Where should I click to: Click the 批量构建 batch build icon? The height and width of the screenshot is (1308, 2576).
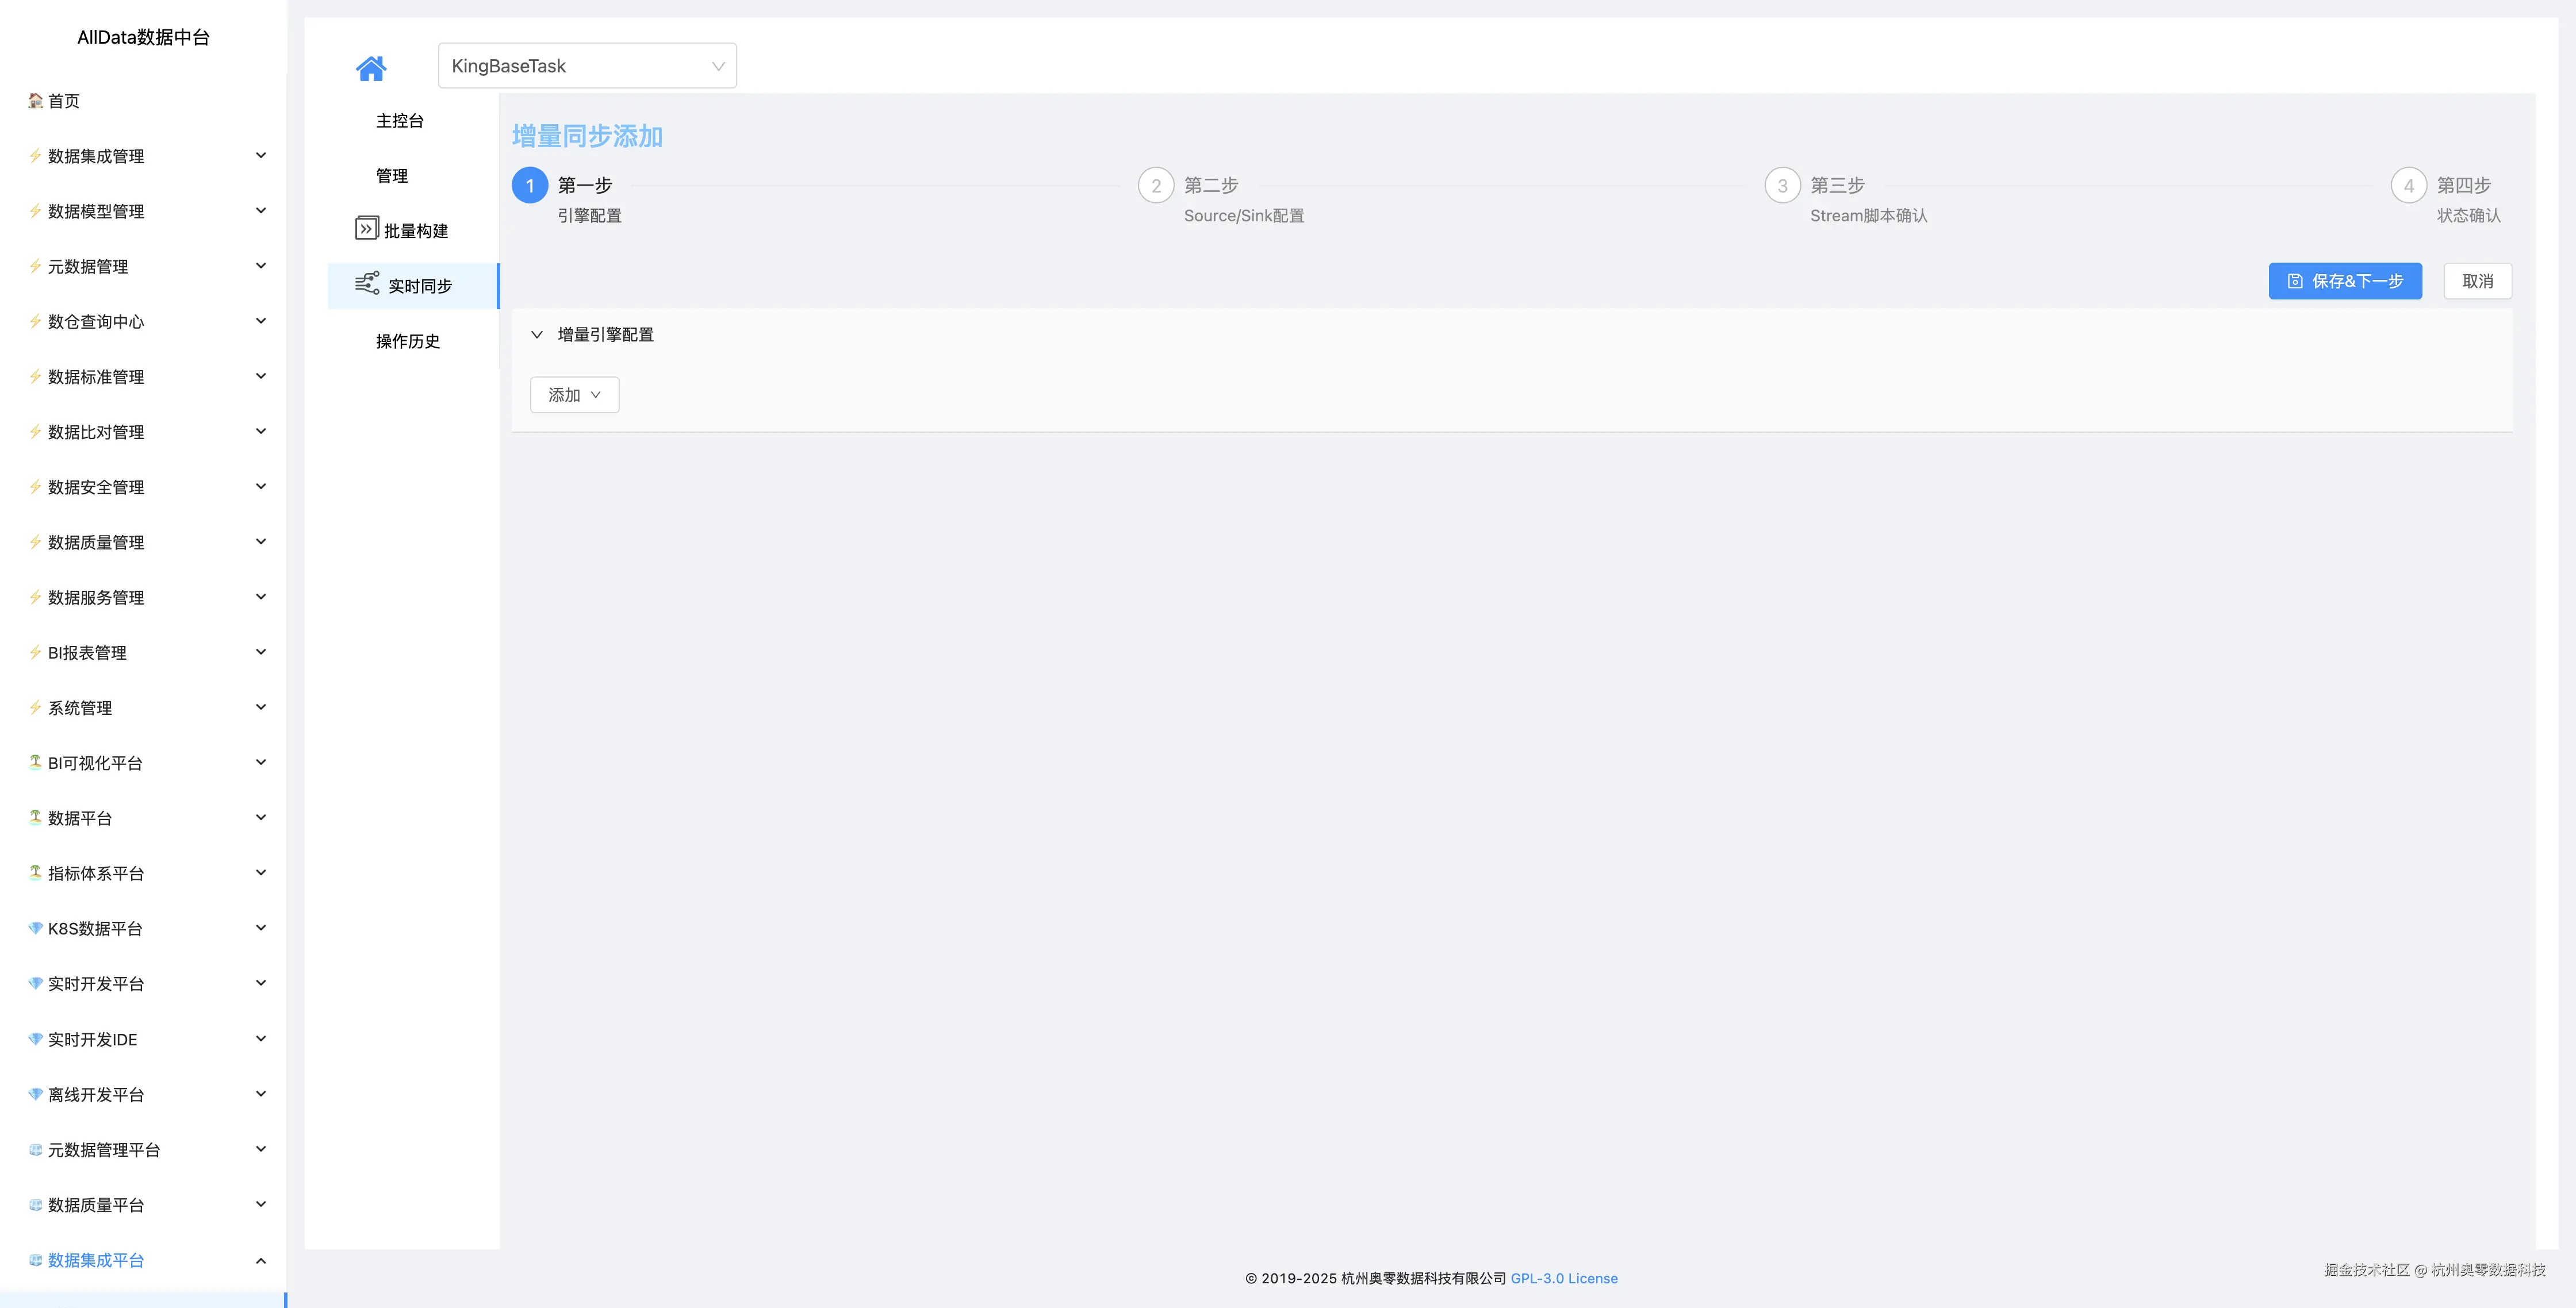tap(367, 229)
